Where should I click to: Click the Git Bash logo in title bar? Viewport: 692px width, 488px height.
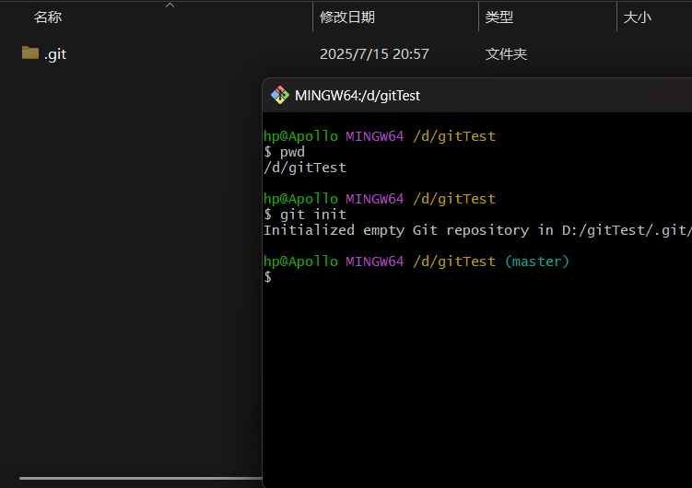tap(280, 95)
